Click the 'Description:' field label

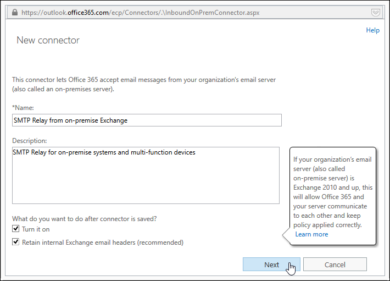[x=29, y=141]
